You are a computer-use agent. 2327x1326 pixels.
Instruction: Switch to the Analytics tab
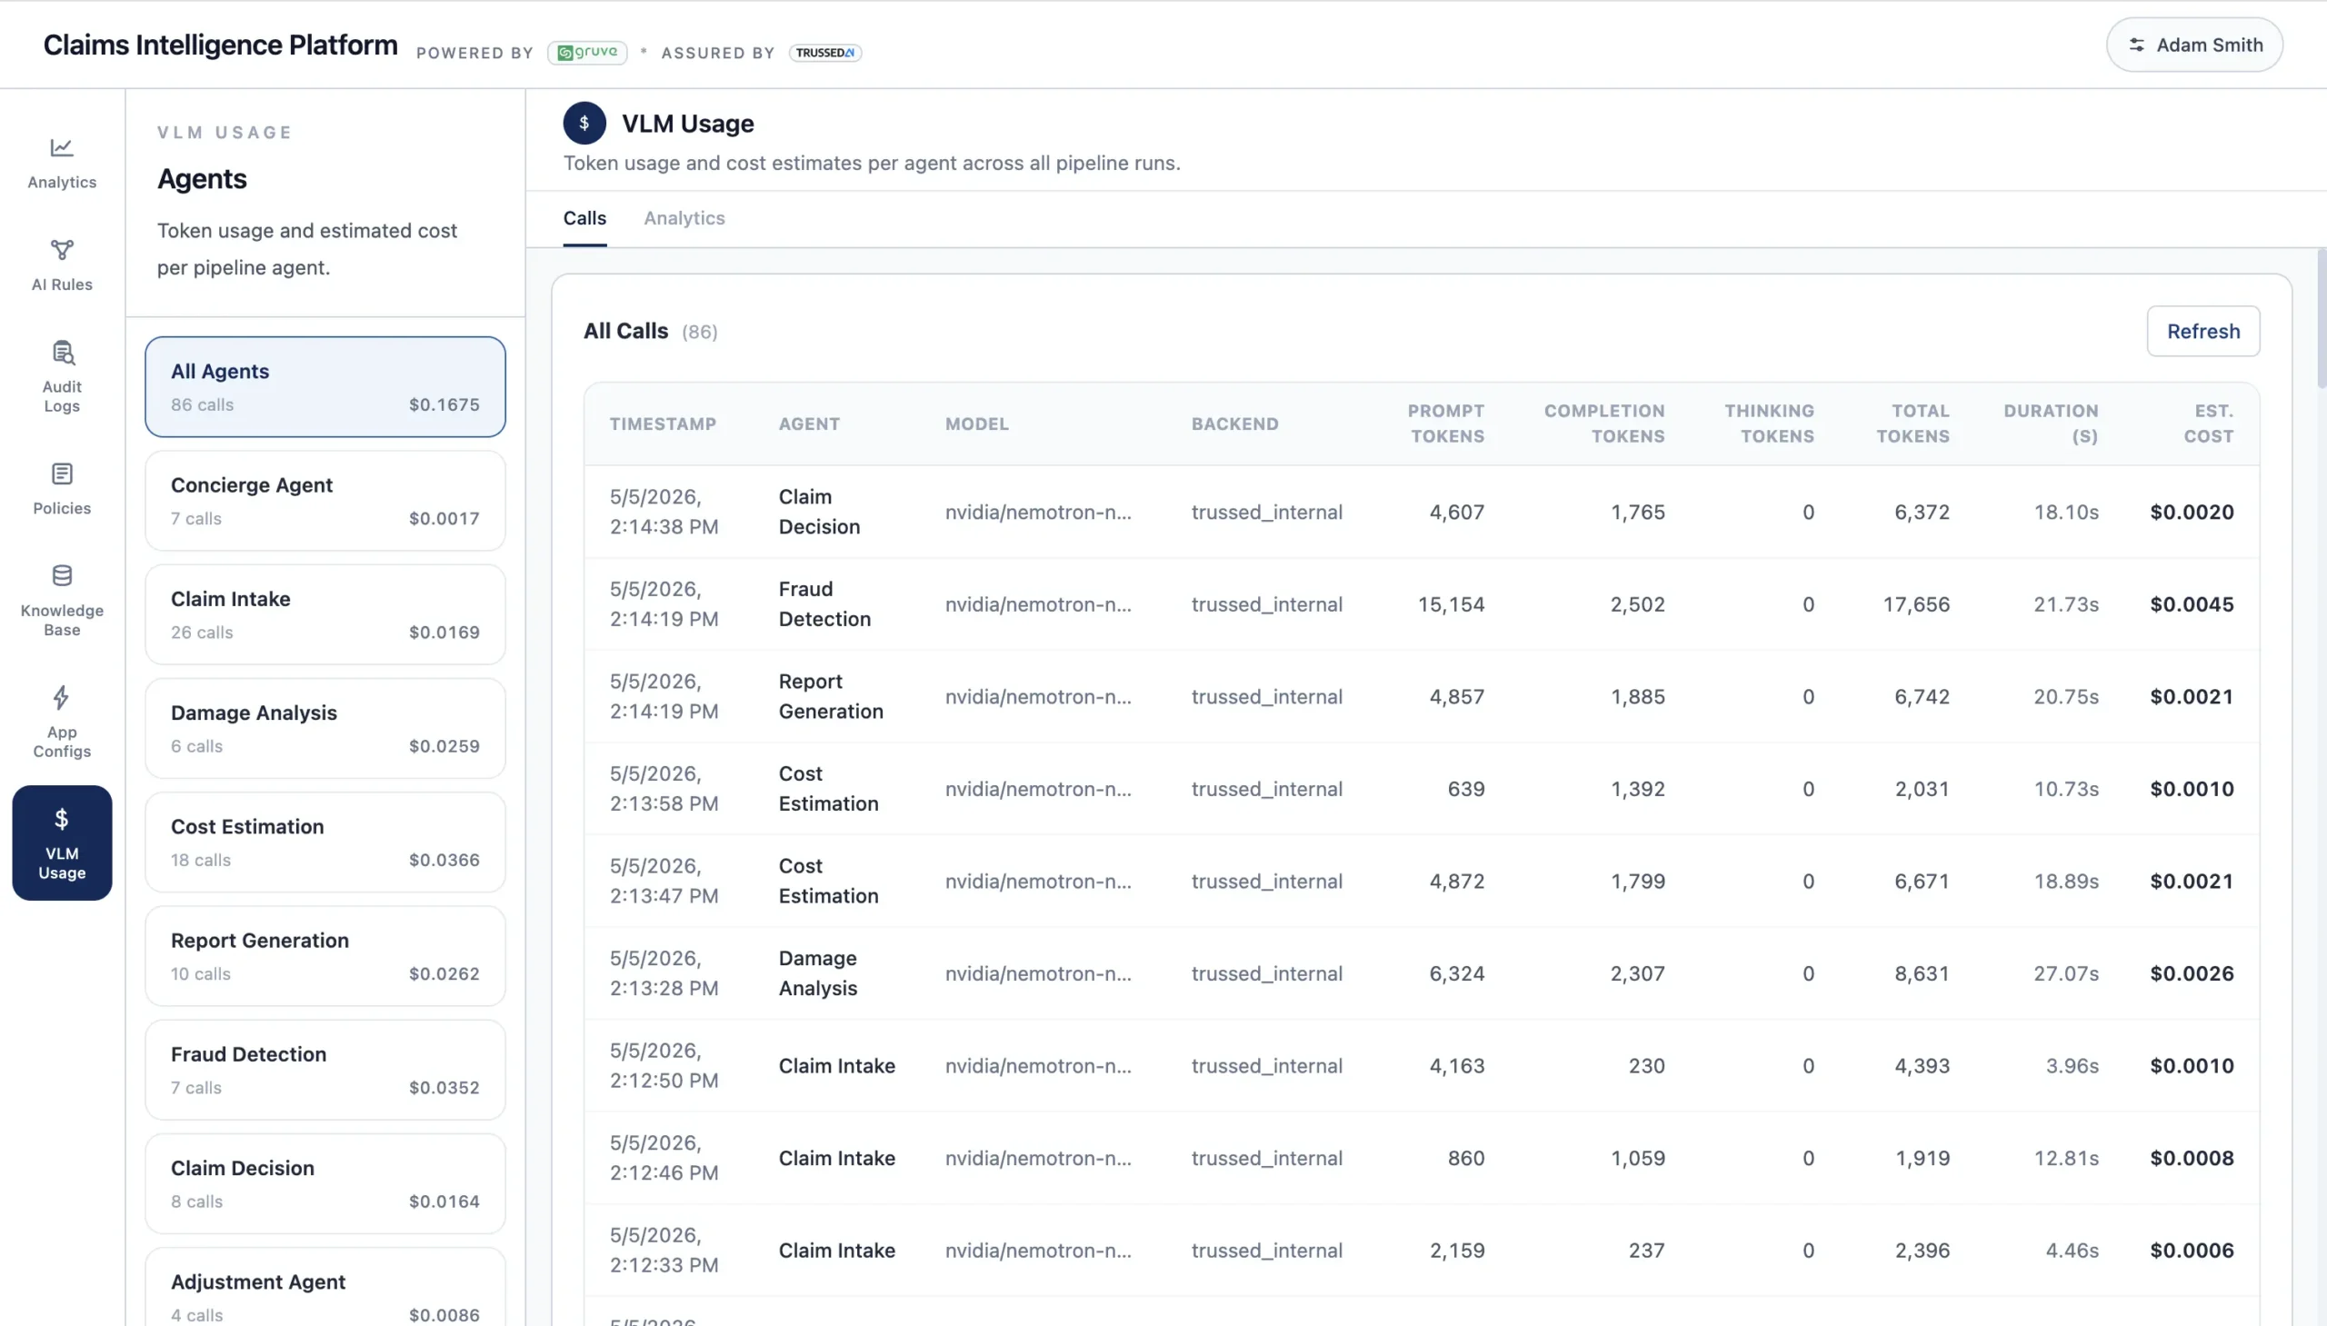click(x=684, y=217)
